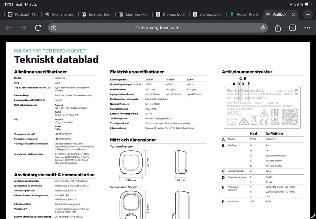
Task: Click the Anslutningsmöjligheter row label
Action: (27, 181)
